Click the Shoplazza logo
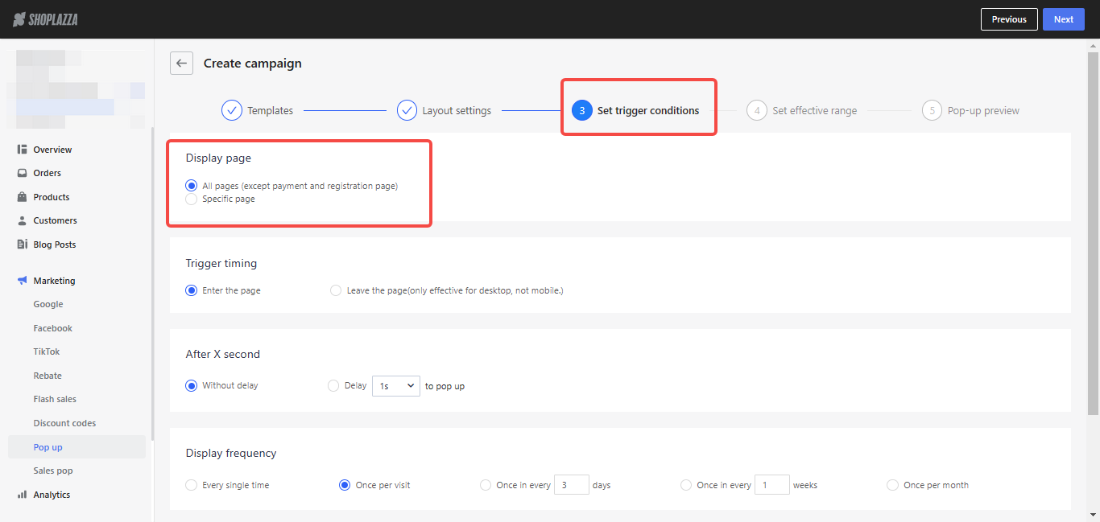 click(x=46, y=19)
